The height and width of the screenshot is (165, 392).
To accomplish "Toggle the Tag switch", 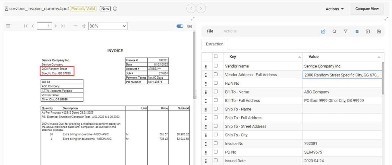I will tap(180, 26).
